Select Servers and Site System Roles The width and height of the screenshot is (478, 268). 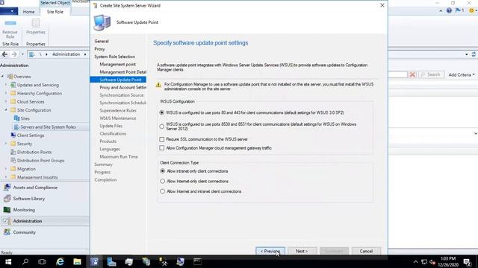tap(48, 127)
